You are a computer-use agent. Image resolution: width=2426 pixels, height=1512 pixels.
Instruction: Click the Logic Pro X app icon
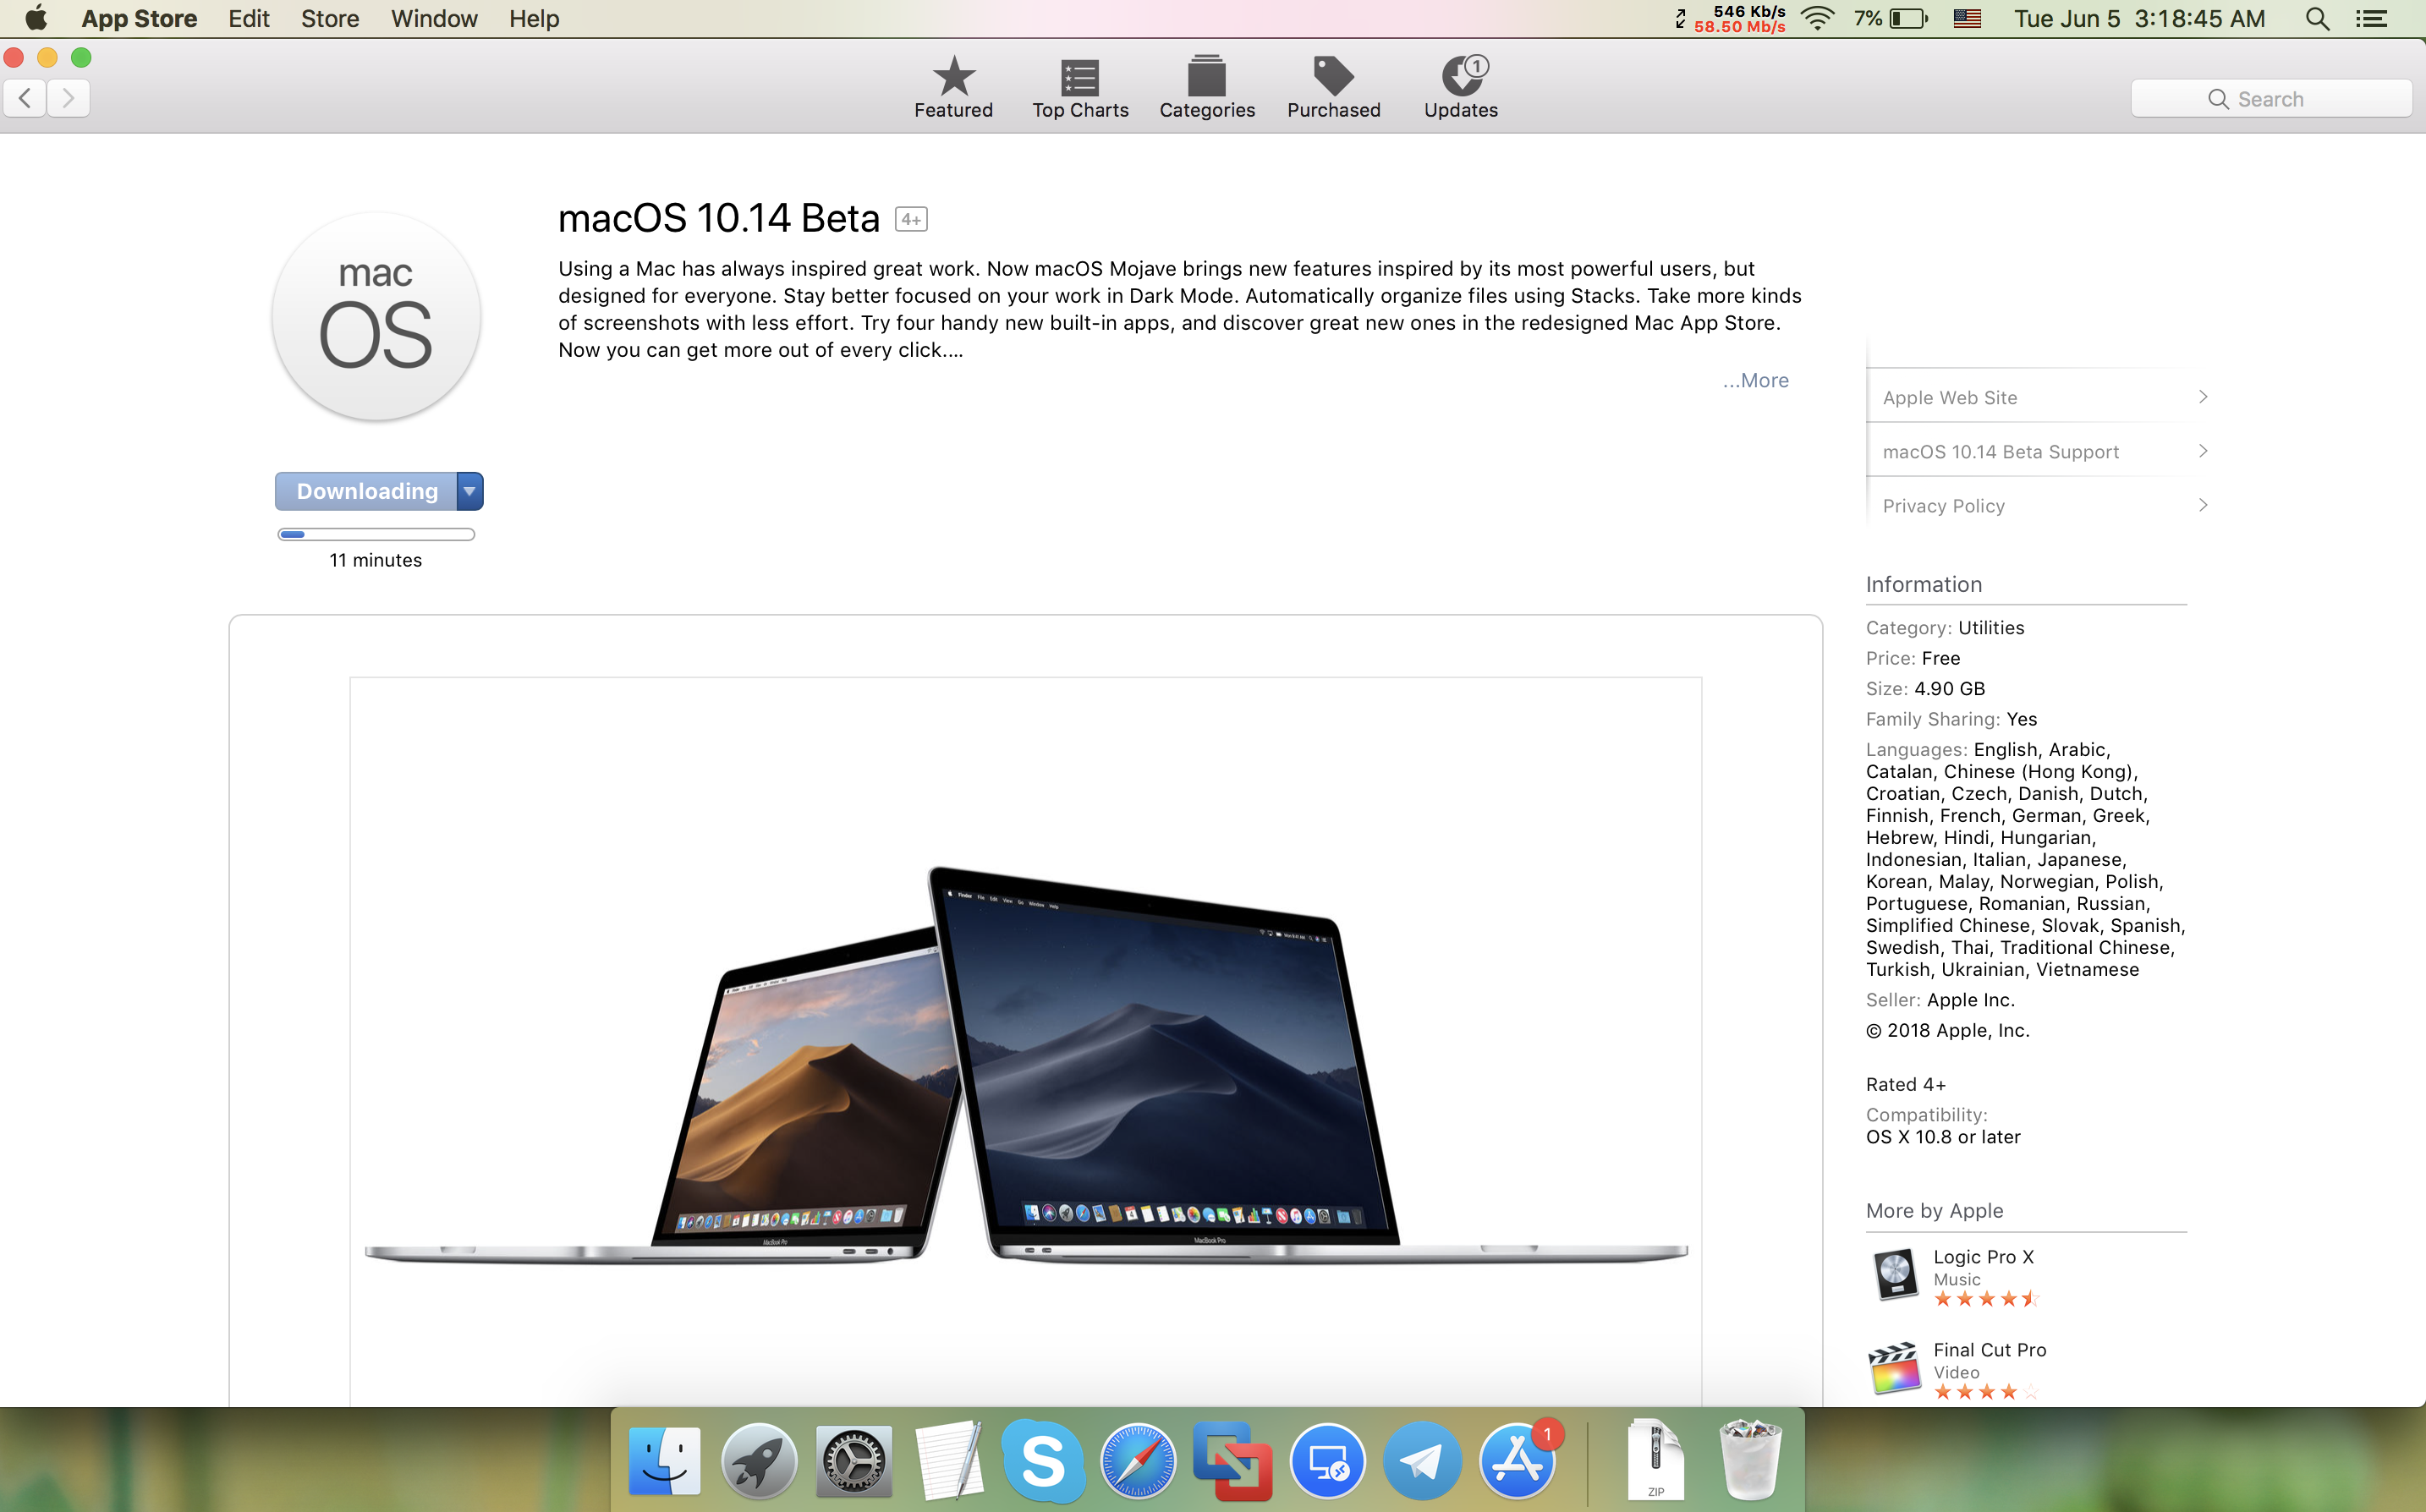point(1894,1275)
